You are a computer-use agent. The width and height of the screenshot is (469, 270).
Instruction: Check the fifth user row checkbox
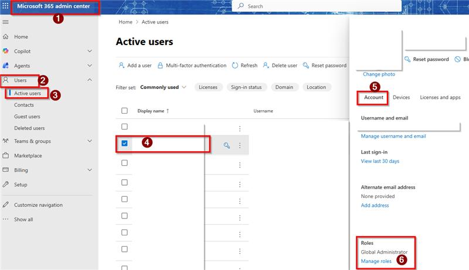tap(124, 199)
